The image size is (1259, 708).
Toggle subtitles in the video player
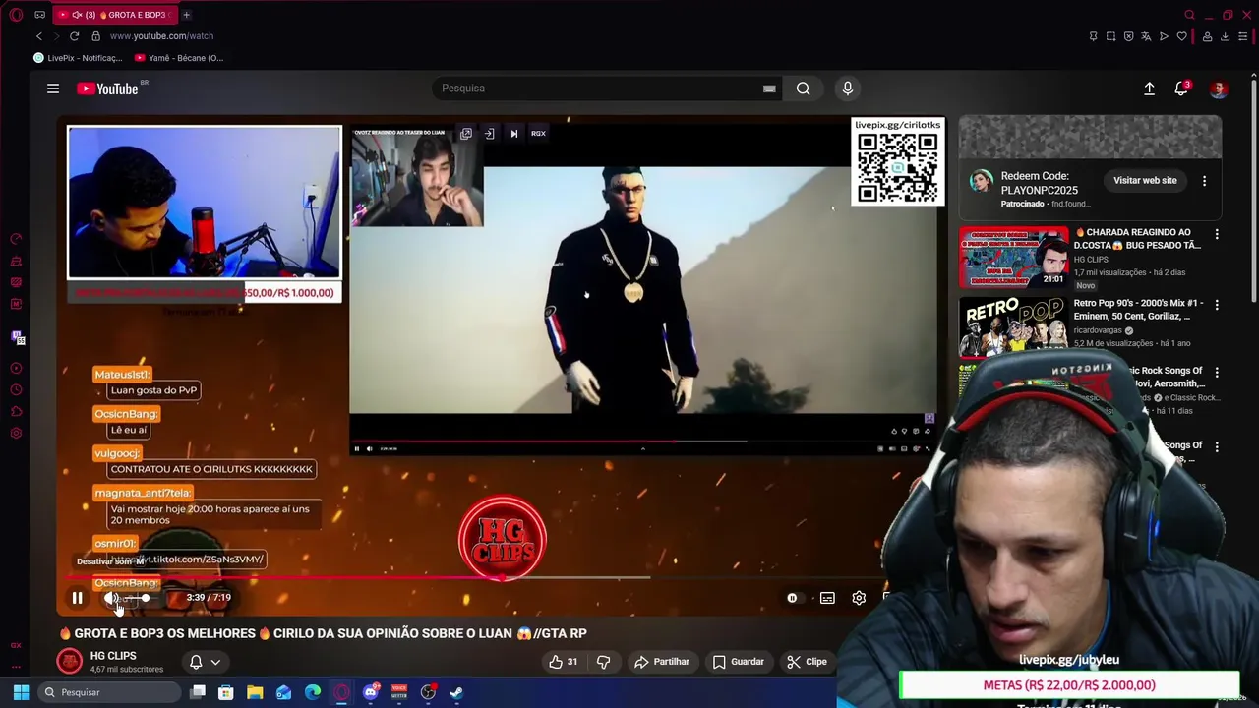coord(827,598)
